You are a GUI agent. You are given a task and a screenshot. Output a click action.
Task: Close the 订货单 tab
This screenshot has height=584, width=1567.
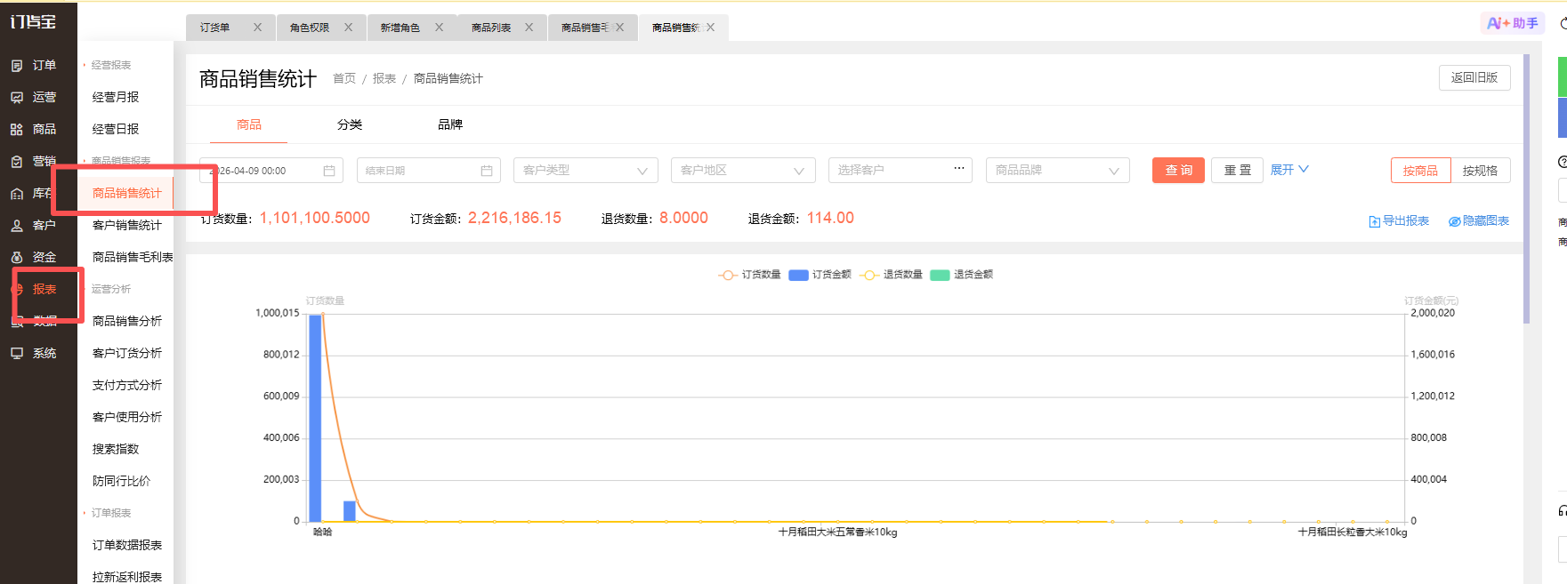(258, 28)
